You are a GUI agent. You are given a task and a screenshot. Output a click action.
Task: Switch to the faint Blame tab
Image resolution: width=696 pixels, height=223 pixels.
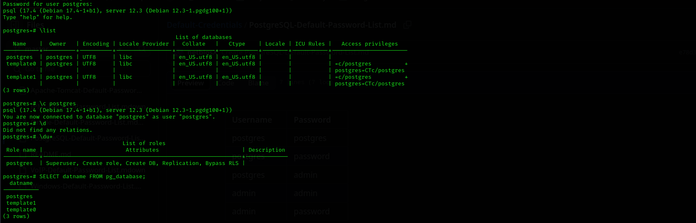click(259, 83)
